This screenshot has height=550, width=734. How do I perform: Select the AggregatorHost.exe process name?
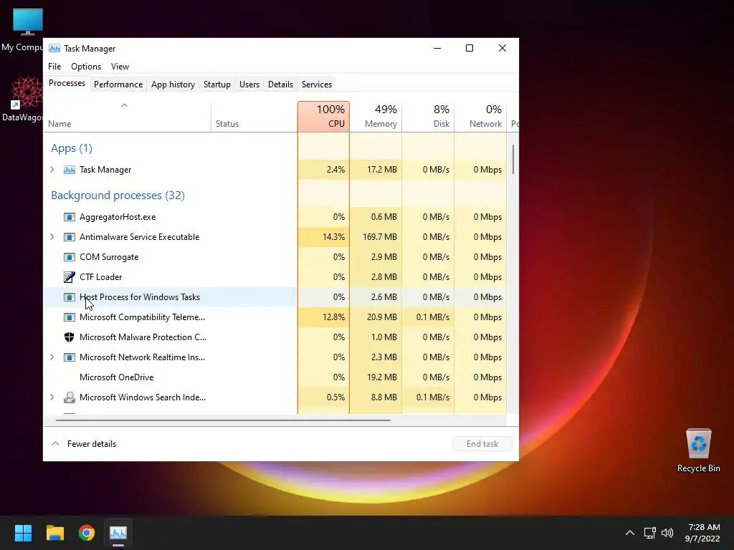click(118, 217)
